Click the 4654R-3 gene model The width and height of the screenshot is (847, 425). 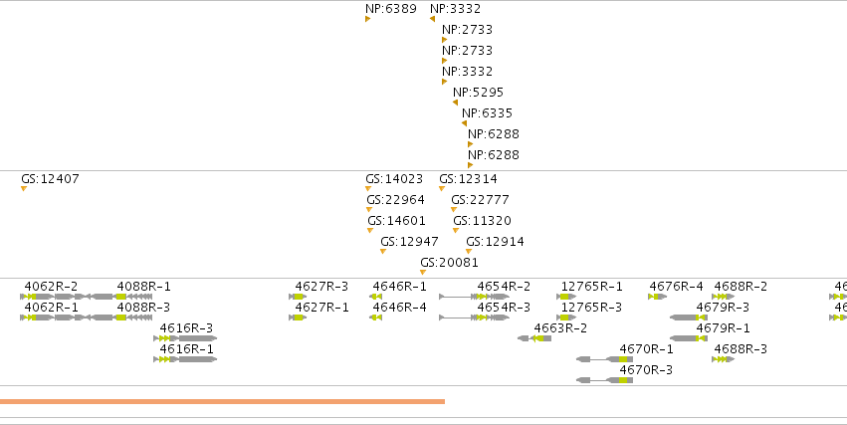475,318
